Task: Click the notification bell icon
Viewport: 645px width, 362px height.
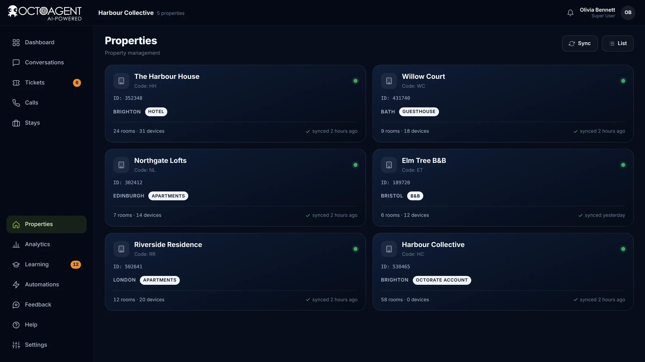Action: (x=570, y=13)
